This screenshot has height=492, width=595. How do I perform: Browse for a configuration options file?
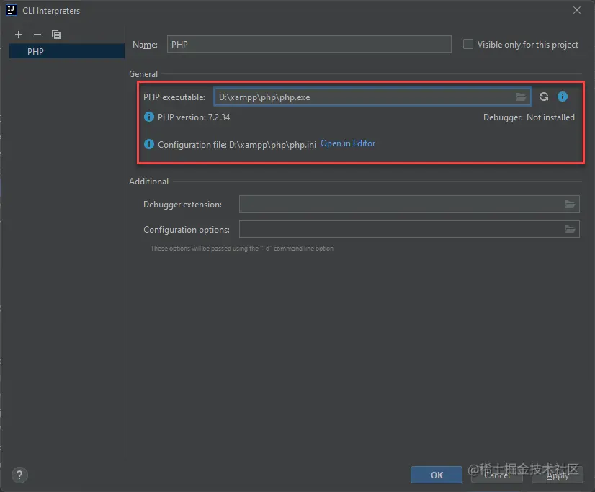[570, 230]
